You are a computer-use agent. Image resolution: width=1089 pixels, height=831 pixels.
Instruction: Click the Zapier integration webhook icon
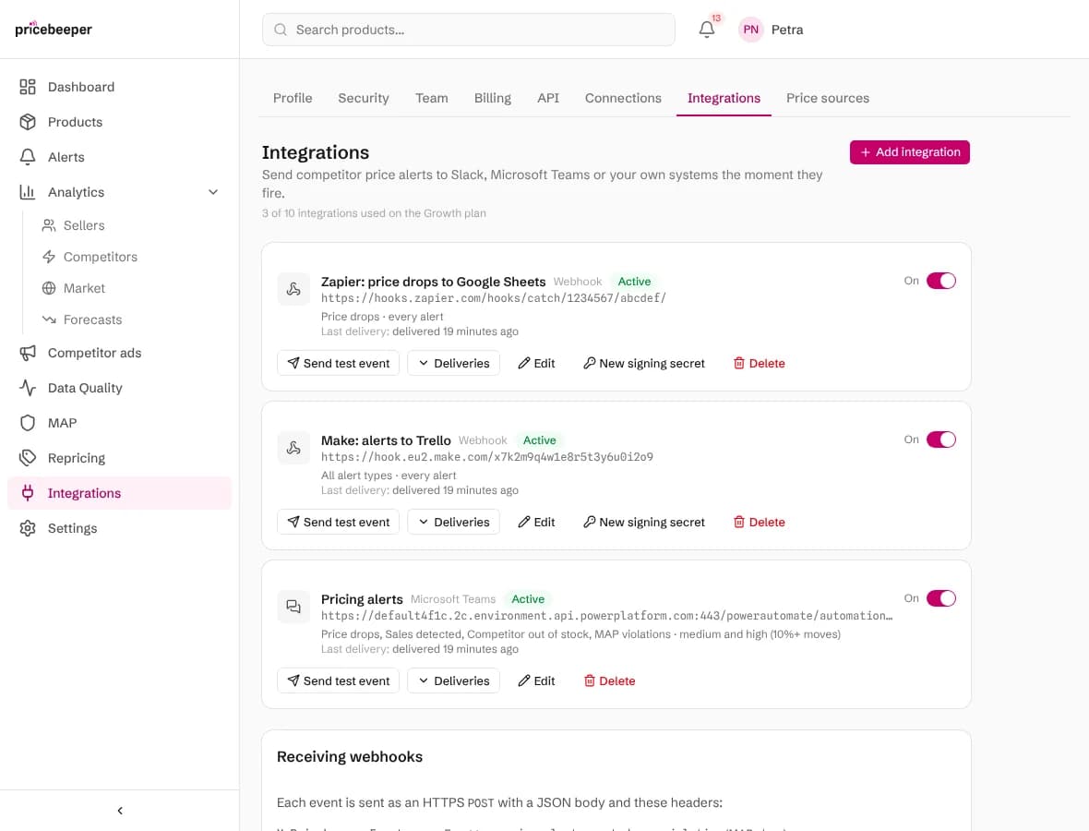293,289
